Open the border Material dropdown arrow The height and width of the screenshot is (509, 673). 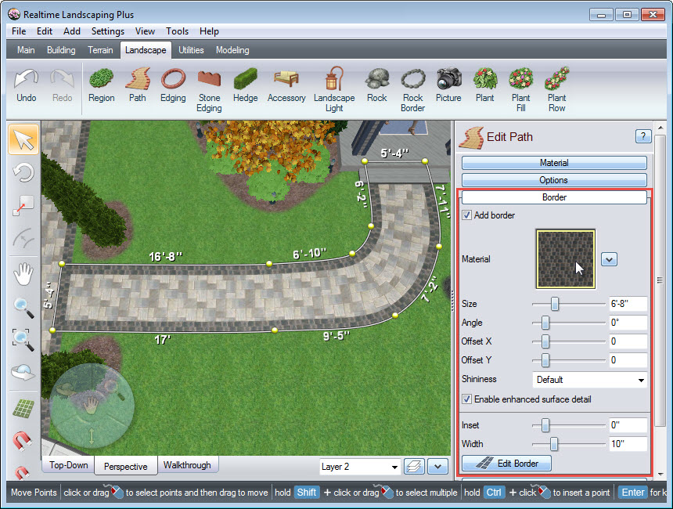609,259
